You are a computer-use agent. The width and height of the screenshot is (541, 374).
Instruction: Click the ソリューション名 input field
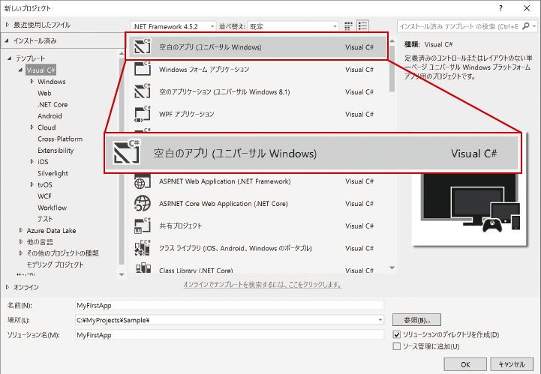230,335
